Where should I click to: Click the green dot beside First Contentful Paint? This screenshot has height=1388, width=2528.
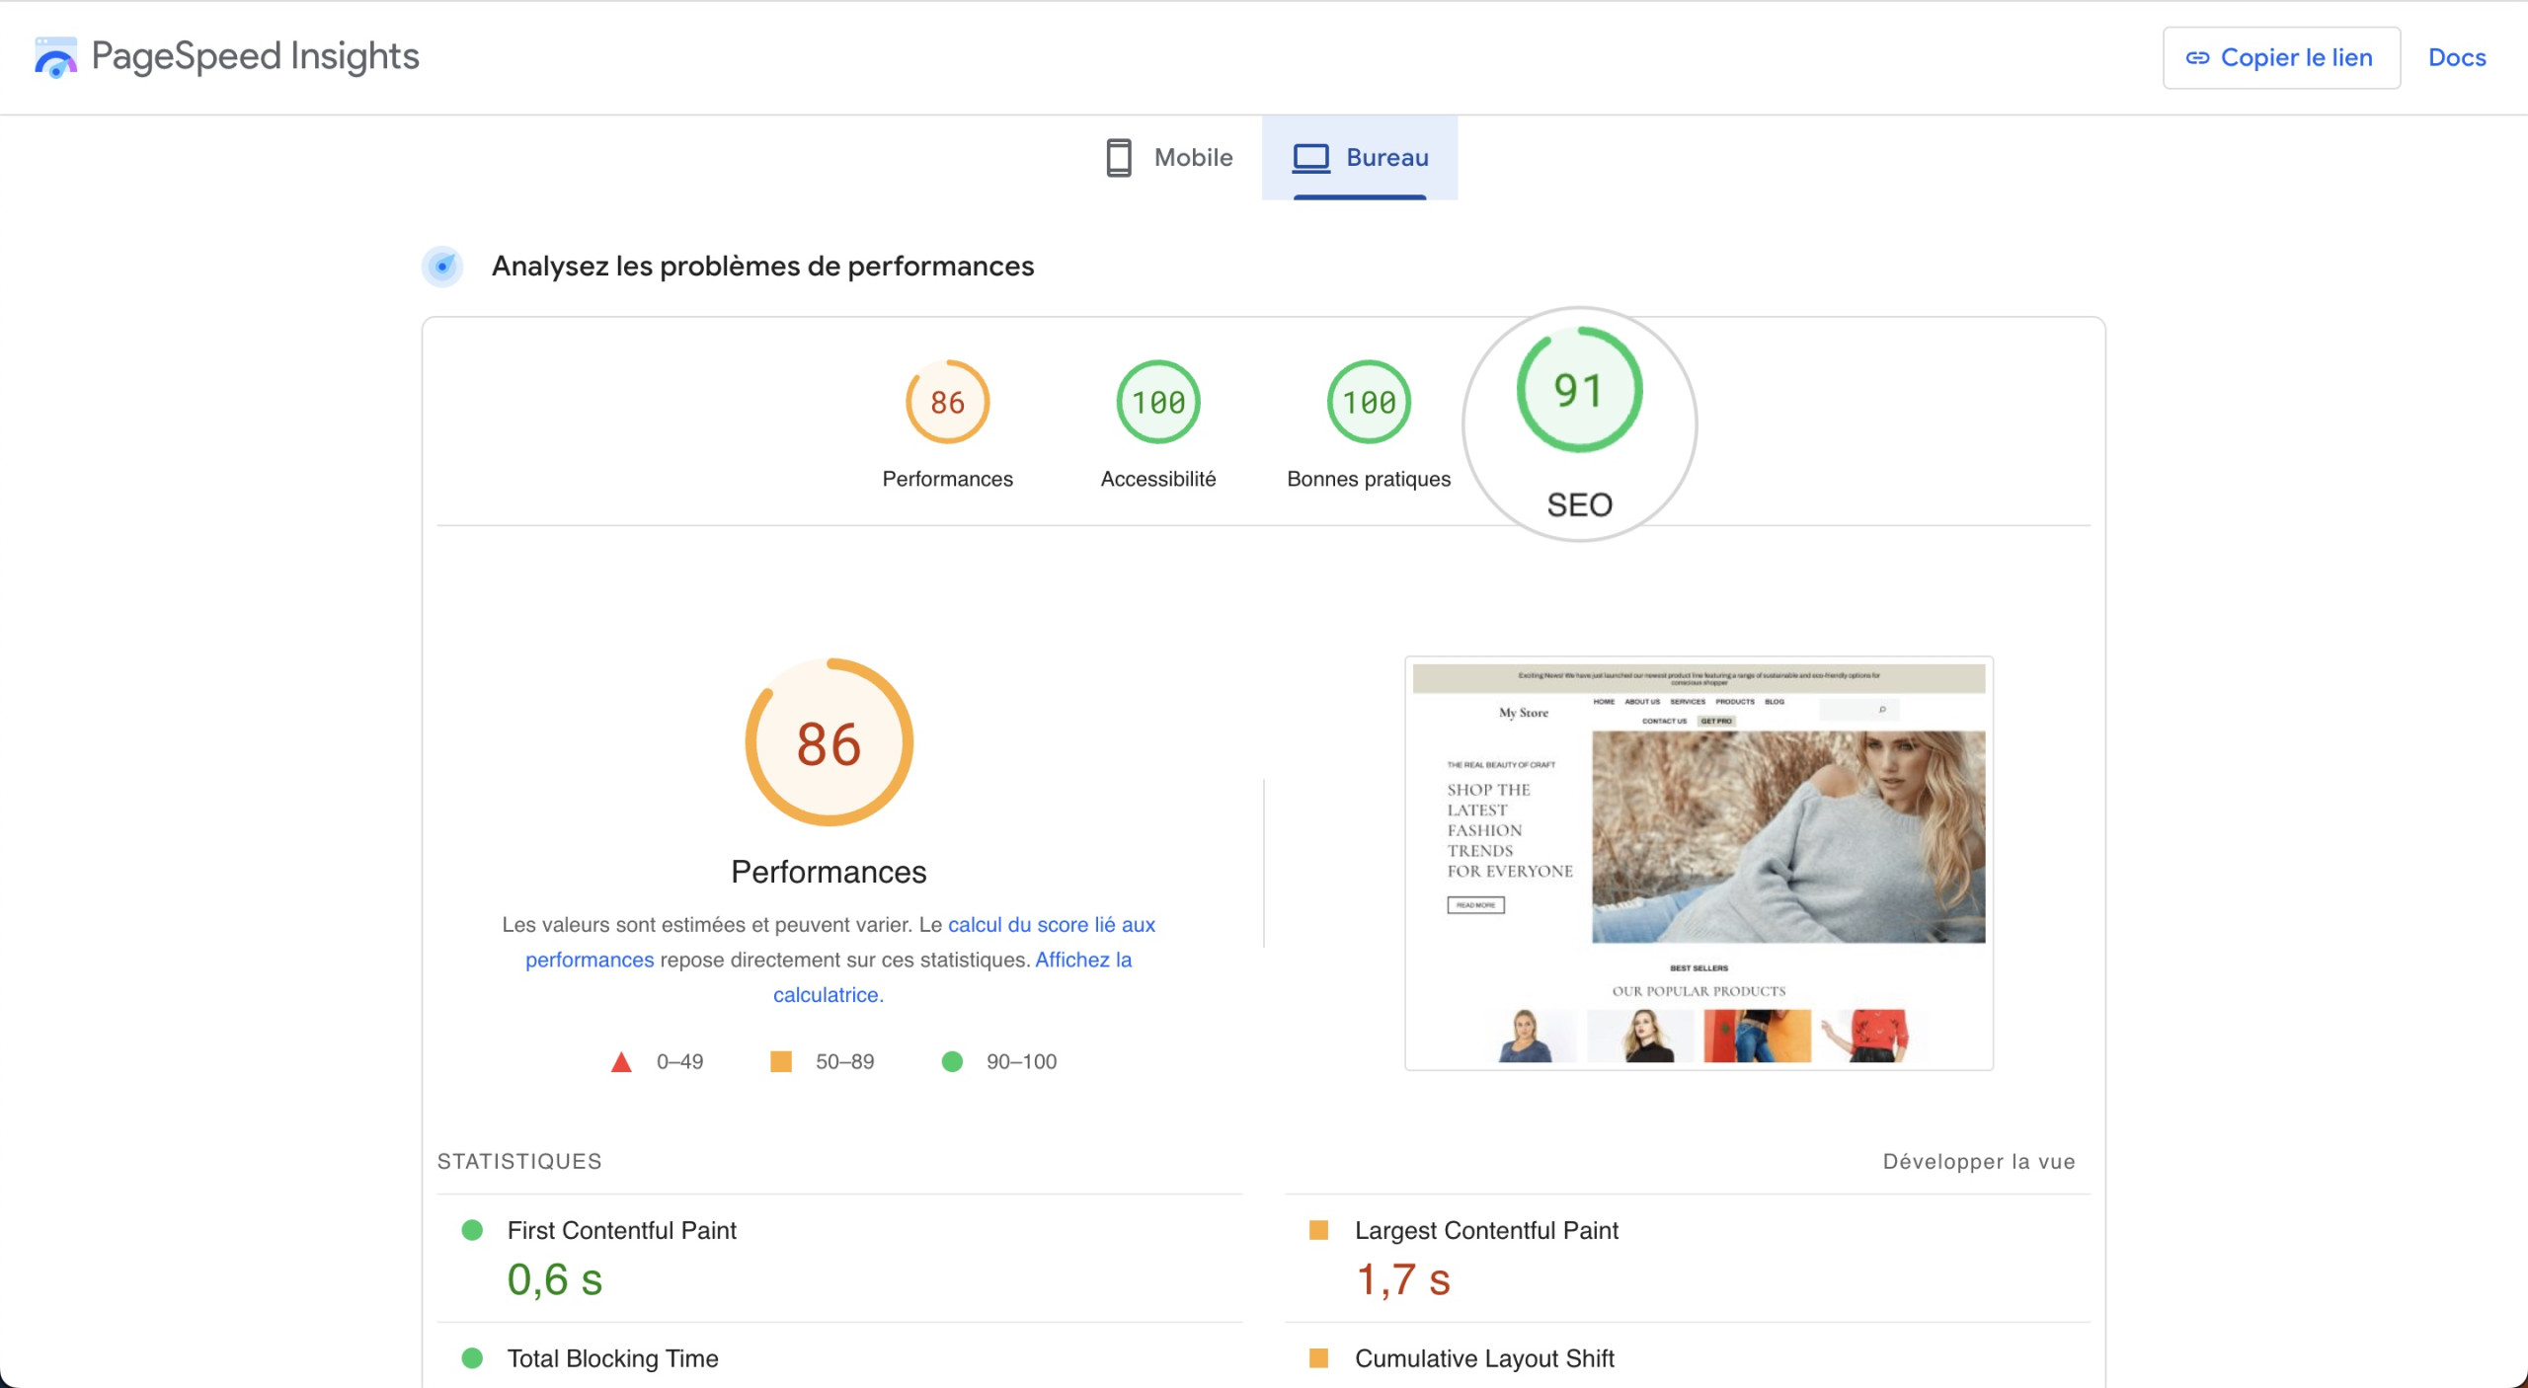(x=472, y=1230)
